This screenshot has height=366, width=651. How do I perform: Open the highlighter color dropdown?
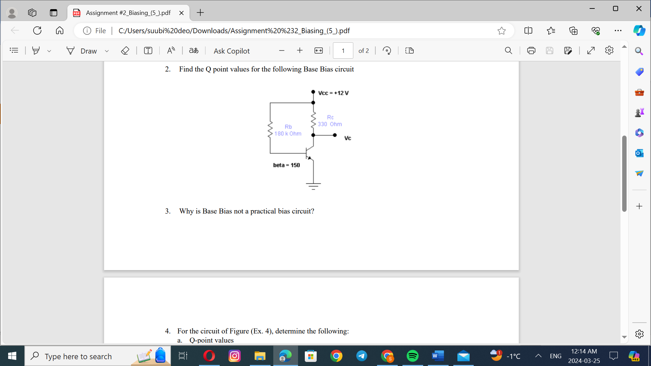click(50, 51)
